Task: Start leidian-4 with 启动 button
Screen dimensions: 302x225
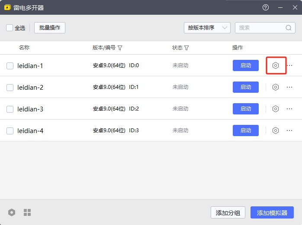Action: [x=246, y=130]
